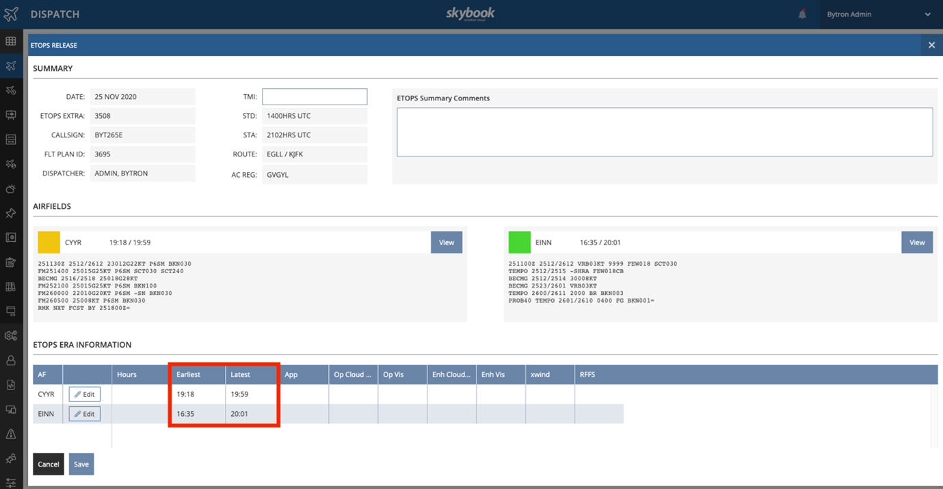Open the binders library sidebar icon
This screenshot has height=489, width=943.
coord(11,287)
